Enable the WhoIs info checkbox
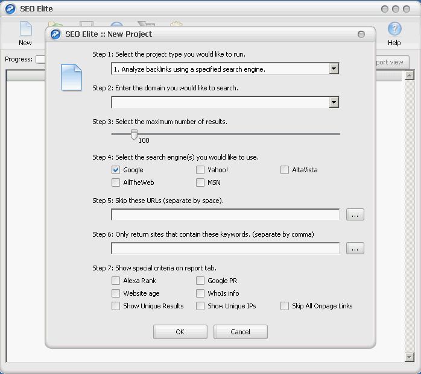This screenshot has width=421, height=374. click(200, 293)
